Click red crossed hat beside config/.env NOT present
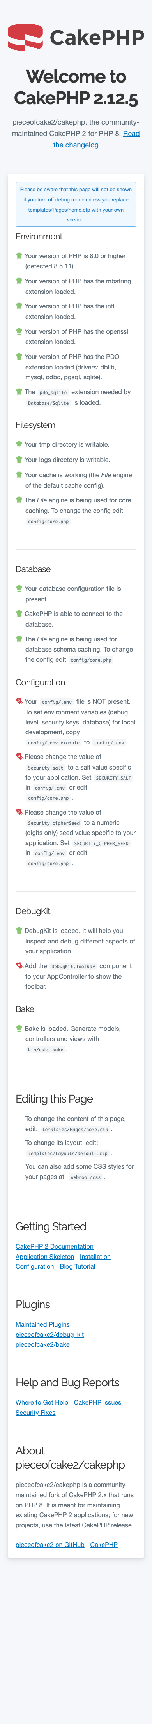The image size is (152, 1724). (x=19, y=701)
